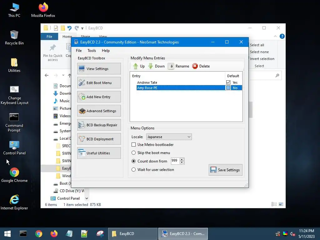Viewport: 320px width, 240px height.
Task: Open View Settings in EasyBCD Toolbox
Action: pos(99,69)
